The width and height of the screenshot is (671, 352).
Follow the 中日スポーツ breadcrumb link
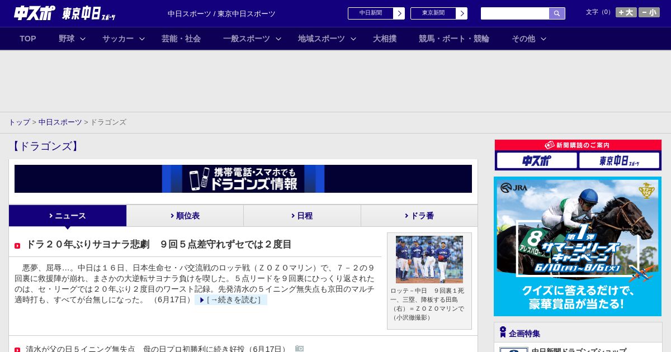click(60, 122)
